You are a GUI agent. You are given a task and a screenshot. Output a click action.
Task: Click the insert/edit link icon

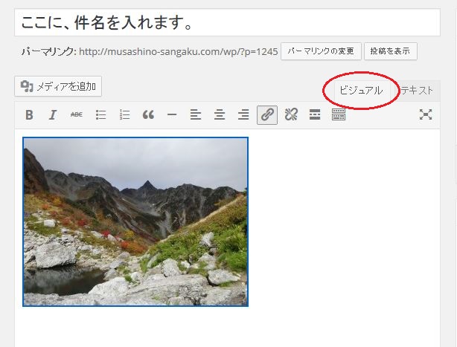(267, 114)
